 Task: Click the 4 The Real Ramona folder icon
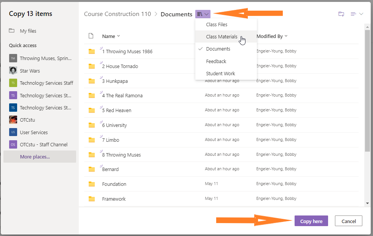tap(92, 95)
